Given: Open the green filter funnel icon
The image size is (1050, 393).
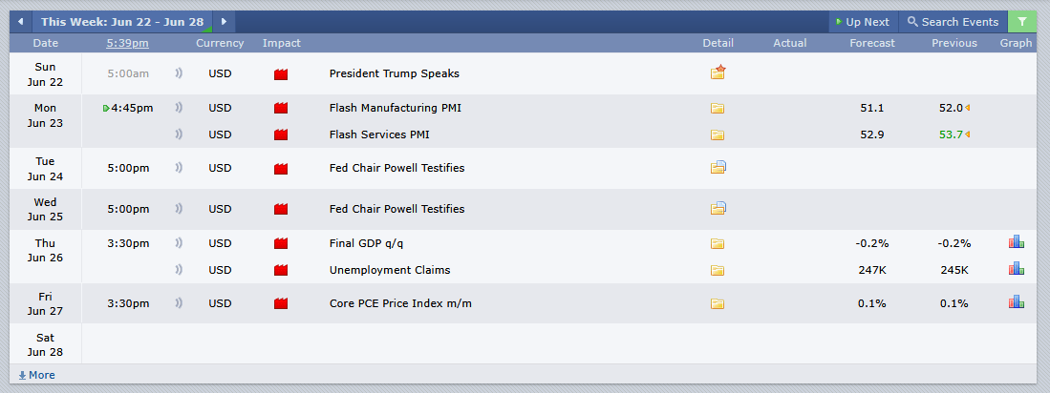Looking at the screenshot, I should pyautogui.click(x=1022, y=21).
